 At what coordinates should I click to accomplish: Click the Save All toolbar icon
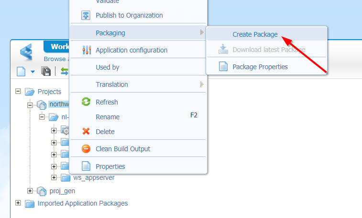[x=46, y=72]
